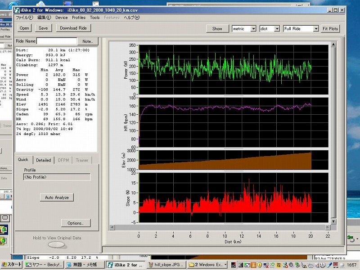Click the iBike app icon in title bar
360x270 pixels.
17,9
